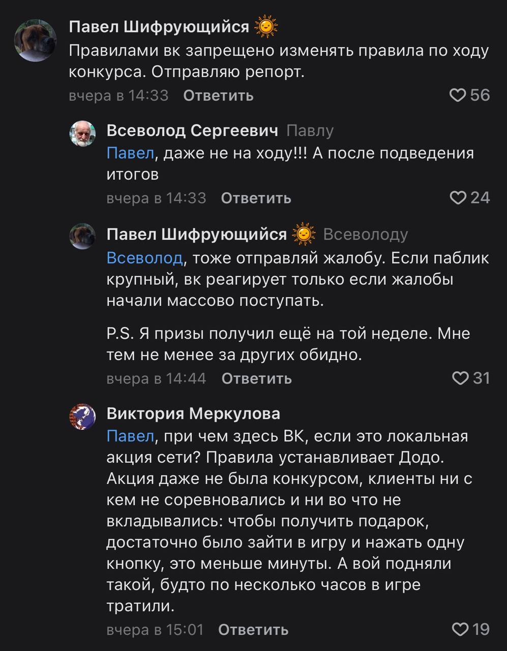Click Pavel's small avatar in his reply
This screenshot has width=507, height=651.
point(82,236)
